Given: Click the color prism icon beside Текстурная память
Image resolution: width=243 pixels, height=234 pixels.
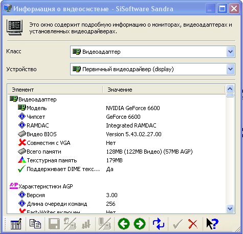Looking at the screenshot, I should pyautogui.click(x=22, y=160).
